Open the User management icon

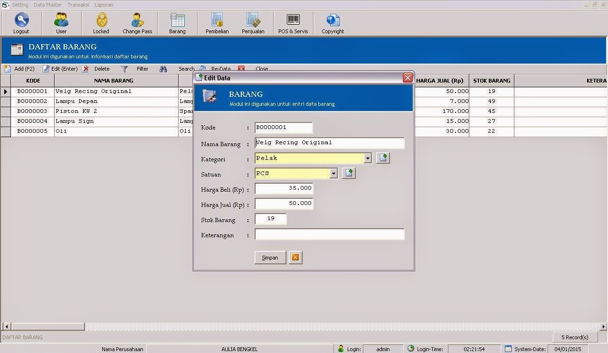[61, 20]
